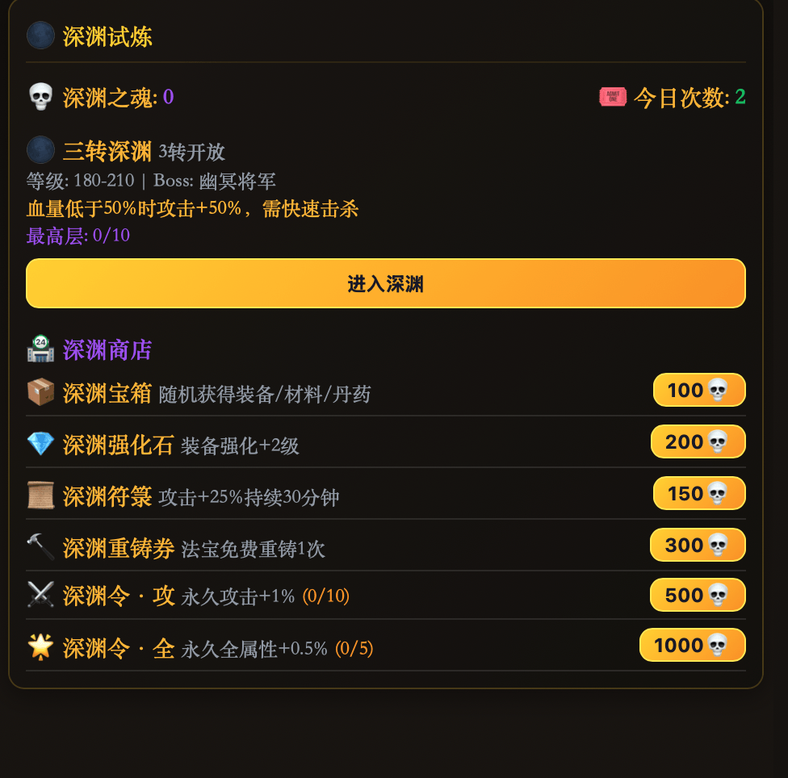
Task: Buy 深渊符箓 using the 150 button
Action: click(698, 494)
